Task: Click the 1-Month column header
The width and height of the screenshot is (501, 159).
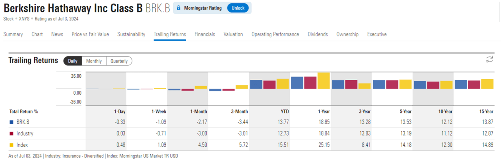Action: click(199, 111)
